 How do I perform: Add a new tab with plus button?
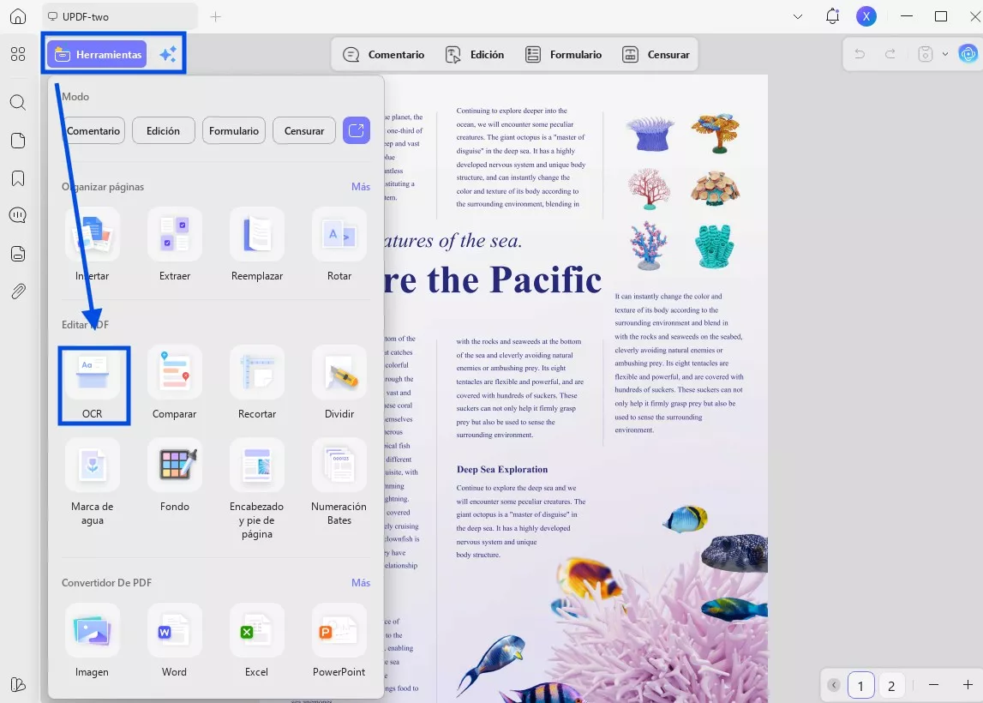pyautogui.click(x=216, y=17)
